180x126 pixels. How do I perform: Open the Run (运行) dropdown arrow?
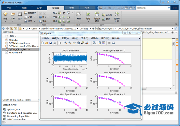88,21
